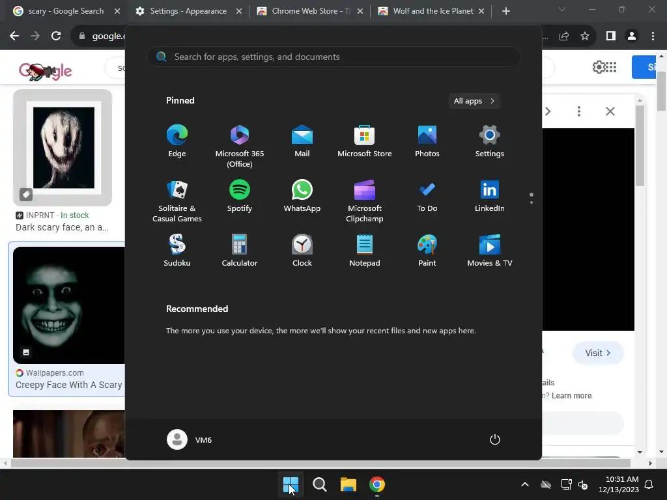The image size is (667, 500).
Task: Open the Spotify app
Action: click(240, 196)
